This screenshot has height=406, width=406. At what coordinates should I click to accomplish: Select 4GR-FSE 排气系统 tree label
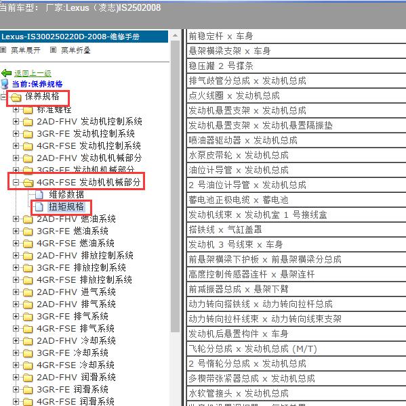point(75,329)
